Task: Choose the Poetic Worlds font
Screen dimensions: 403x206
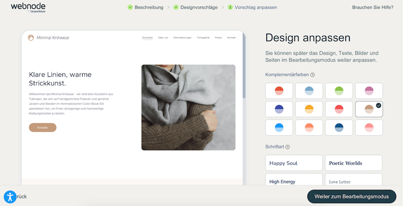Action: click(353, 163)
